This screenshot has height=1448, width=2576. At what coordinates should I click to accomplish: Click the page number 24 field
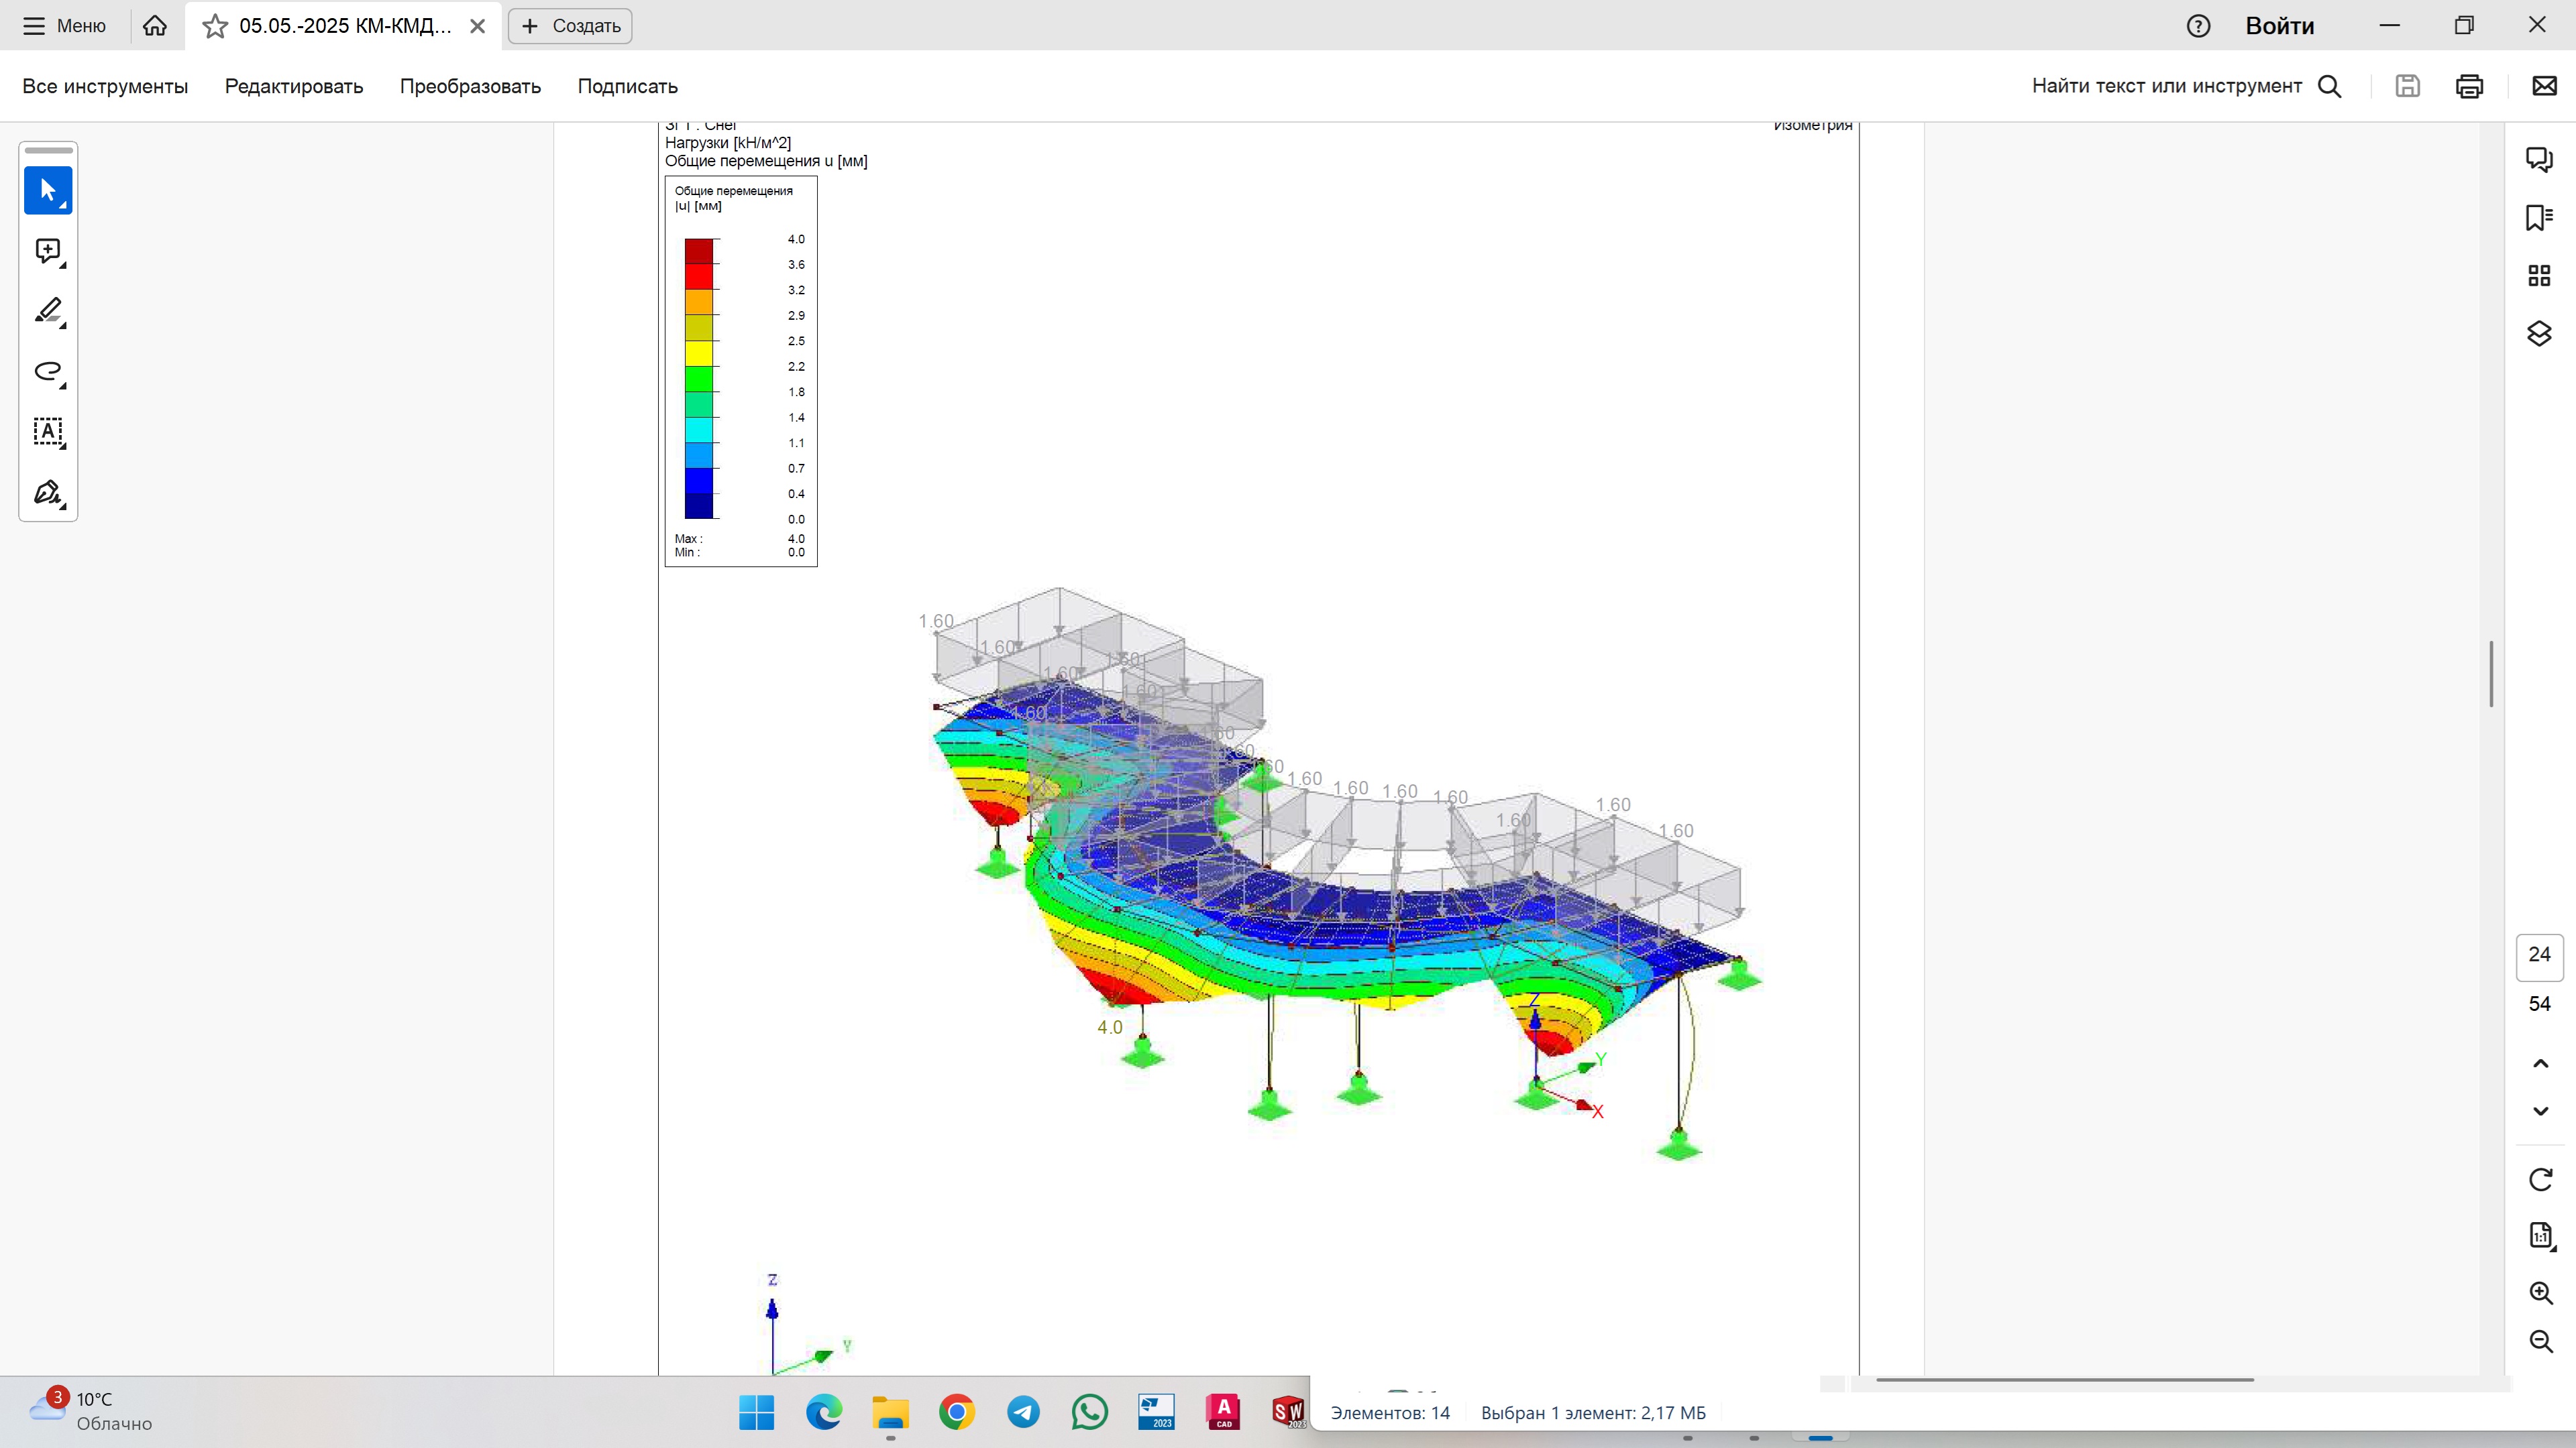click(x=2539, y=955)
